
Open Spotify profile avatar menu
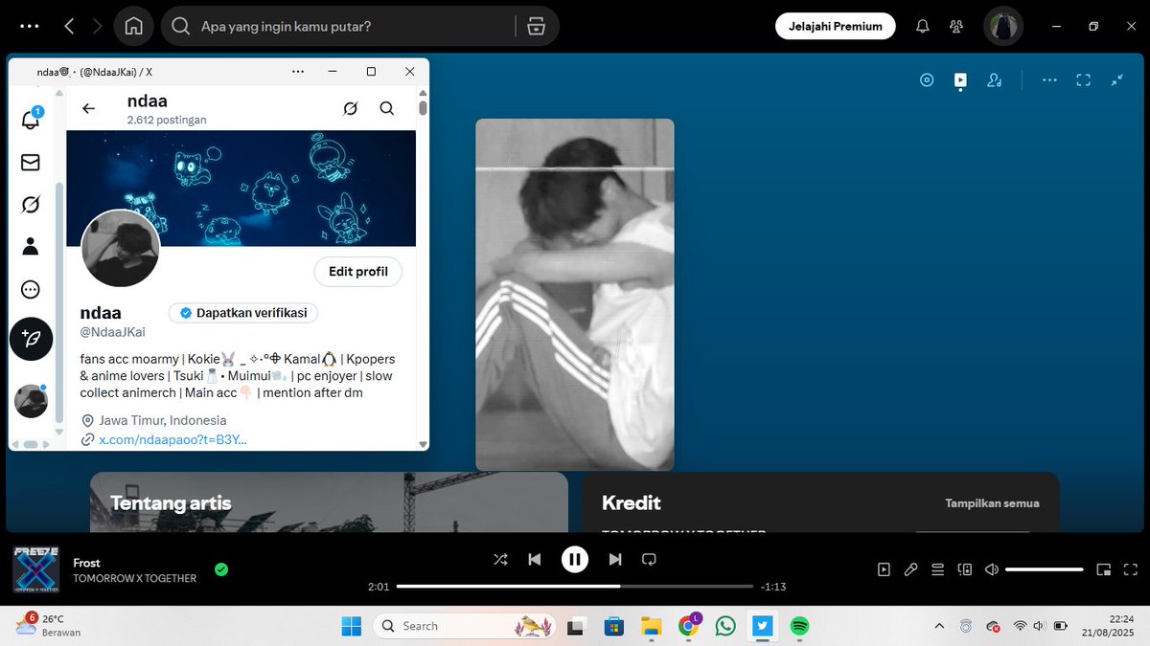pos(1002,26)
